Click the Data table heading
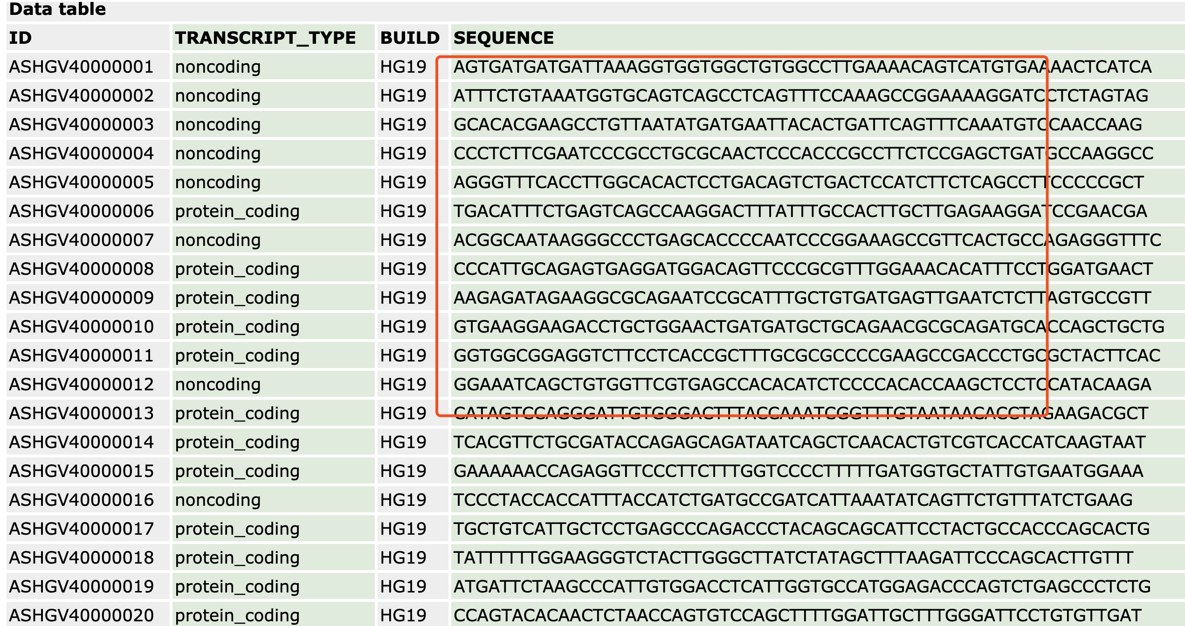The height and width of the screenshot is (626, 1185). point(57,9)
